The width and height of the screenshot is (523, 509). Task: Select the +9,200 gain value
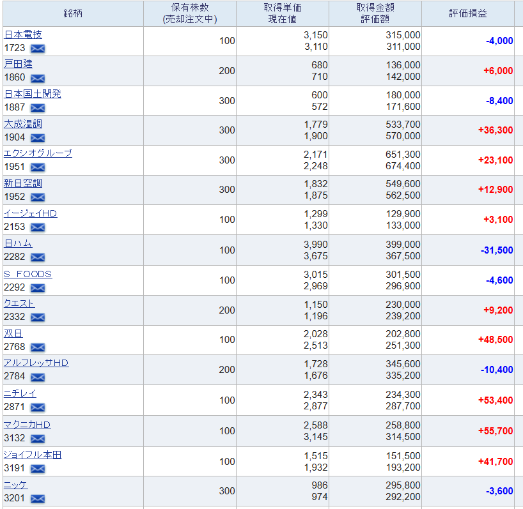[x=498, y=310]
